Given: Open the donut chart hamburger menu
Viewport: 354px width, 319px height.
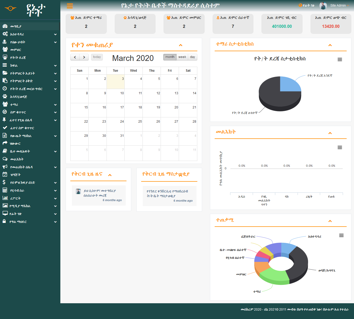Looking at the screenshot, I should pos(341,236).
